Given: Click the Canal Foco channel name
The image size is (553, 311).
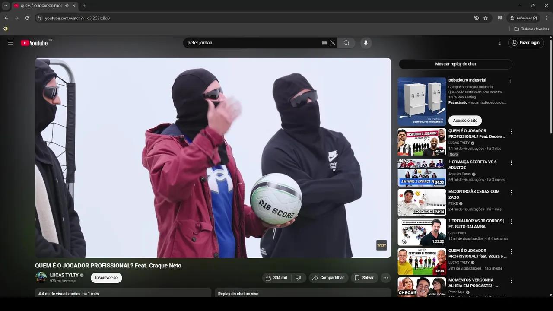Looking at the screenshot, I should pyautogui.click(x=458, y=233).
